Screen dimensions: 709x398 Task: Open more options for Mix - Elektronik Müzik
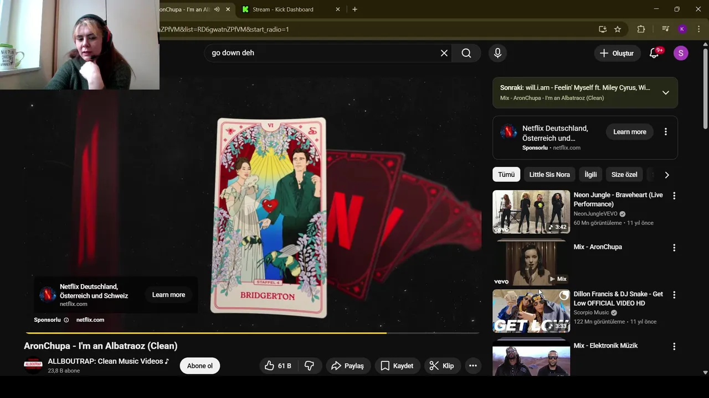pyautogui.click(x=674, y=347)
